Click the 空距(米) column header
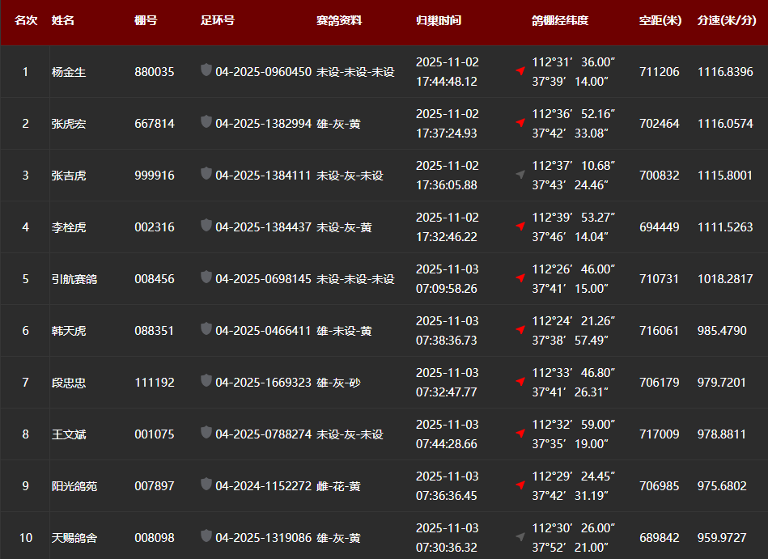This screenshot has width=768, height=559. (660, 20)
